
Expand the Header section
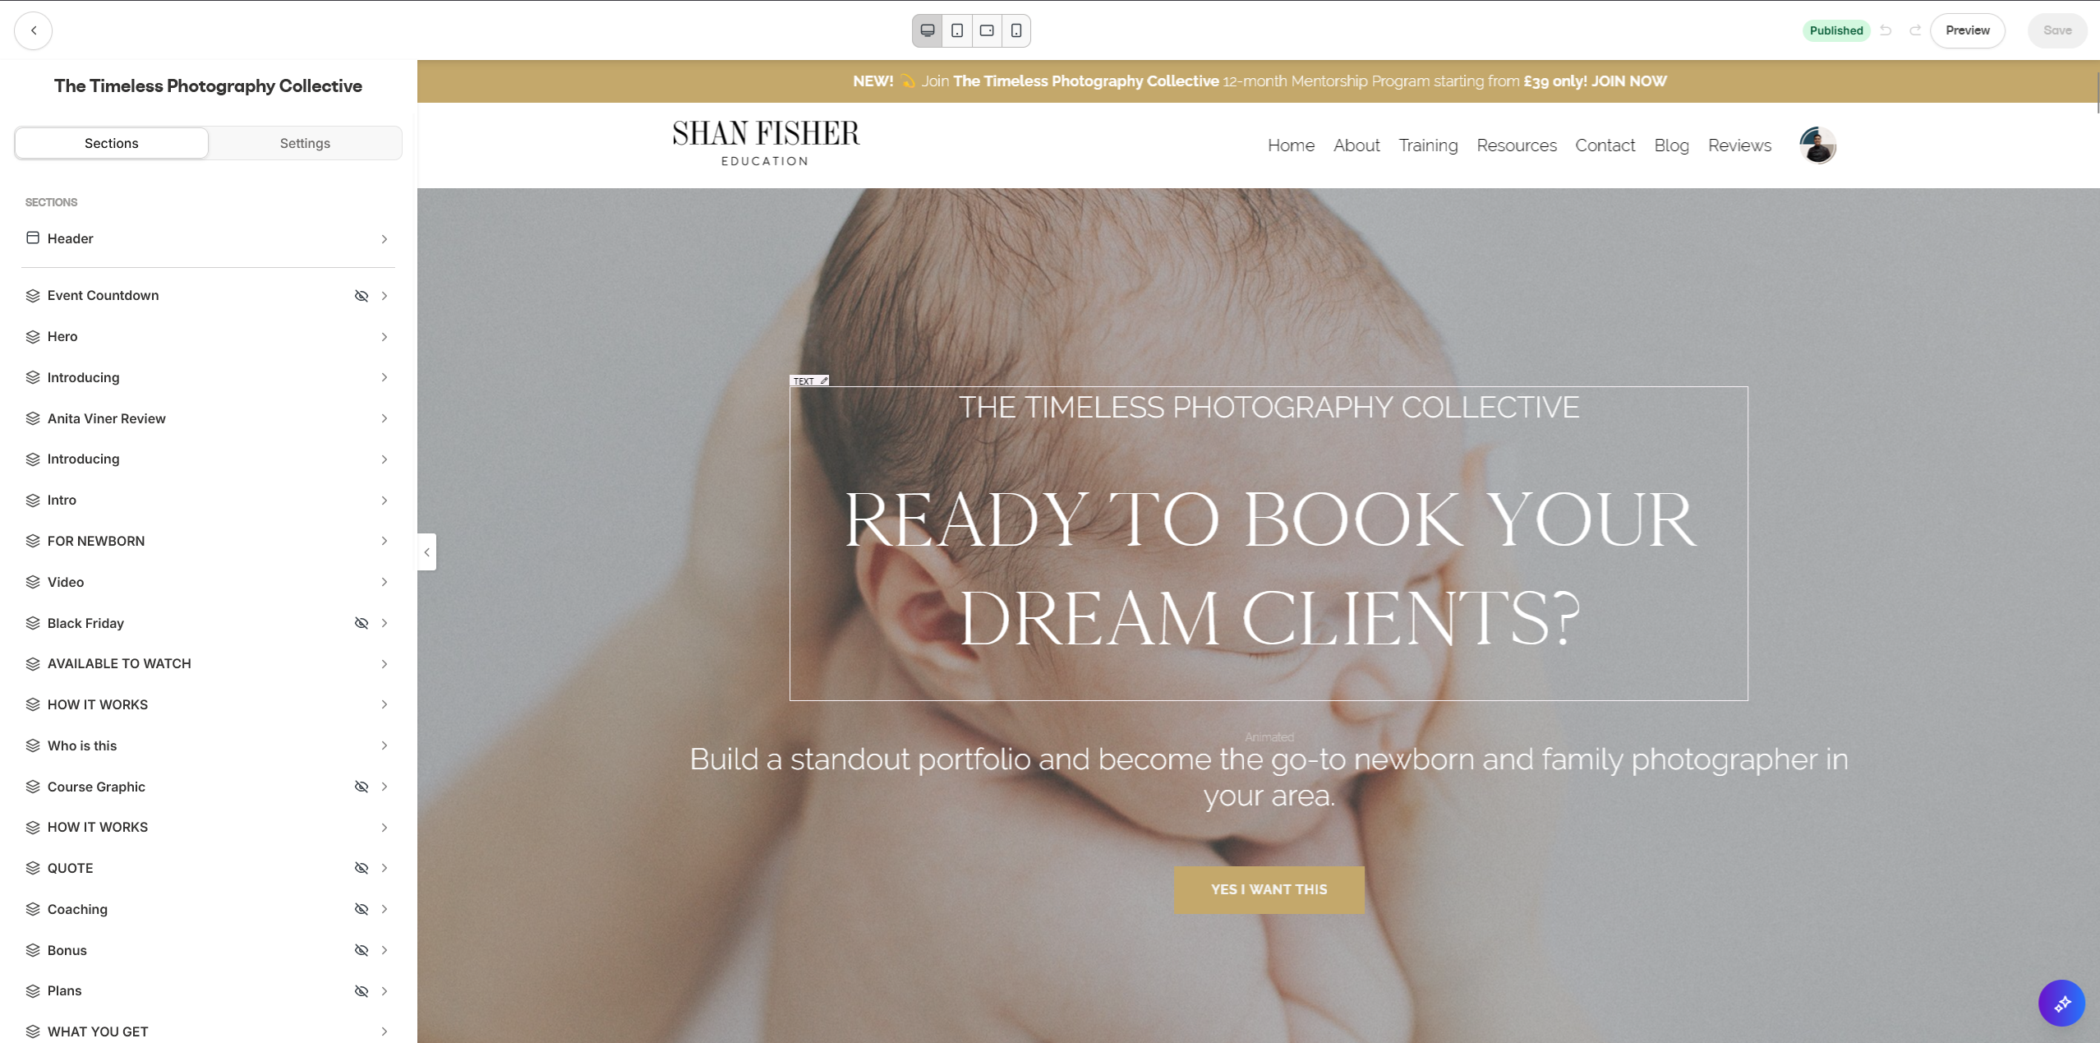pyautogui.click(x=208, y=238)
